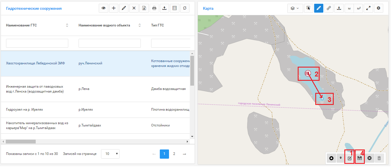
Task: Click the map download icon
Action: [339, 8]
